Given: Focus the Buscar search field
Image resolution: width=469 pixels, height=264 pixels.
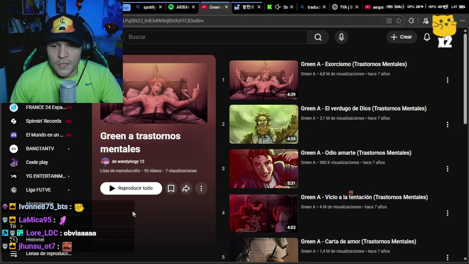Looking at the screenshot, I should [x=216, y=37].
